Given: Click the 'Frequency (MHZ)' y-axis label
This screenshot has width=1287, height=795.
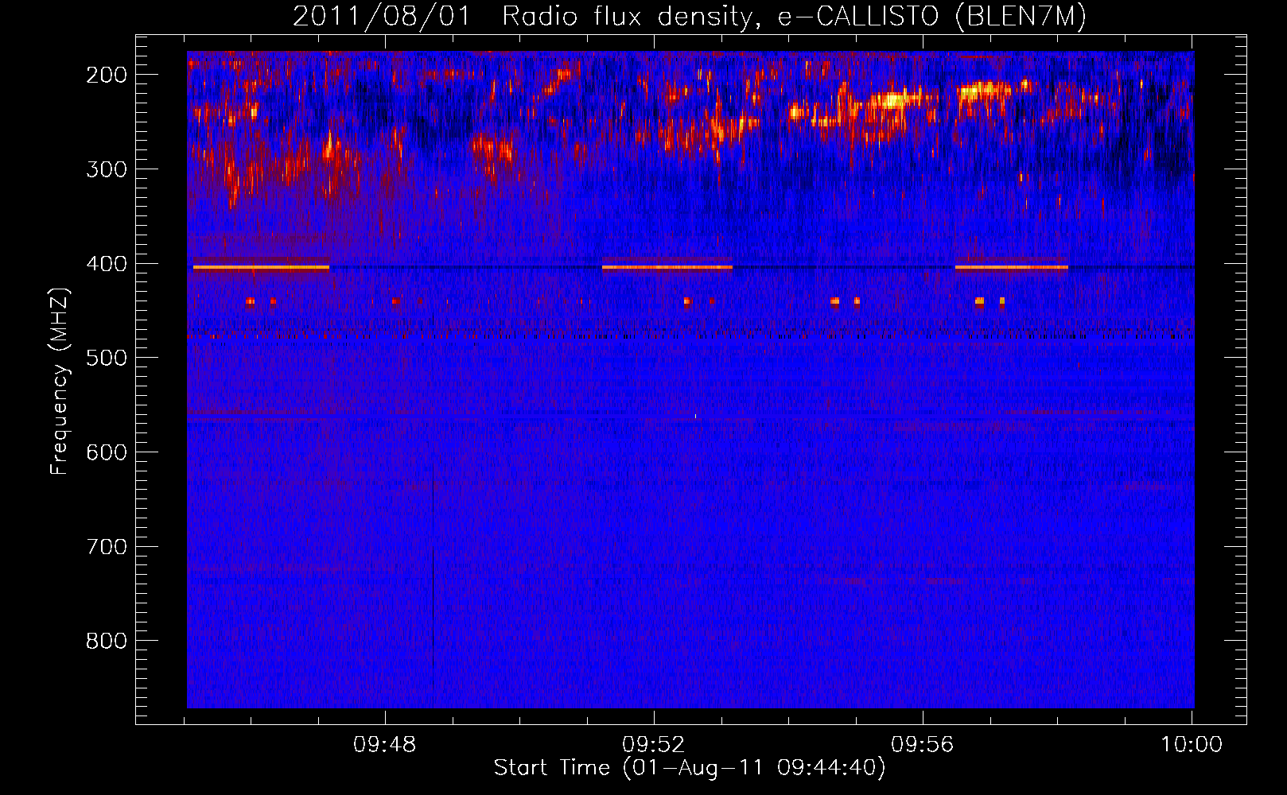Looking at the screenshot, I should [x=60, y=381].
